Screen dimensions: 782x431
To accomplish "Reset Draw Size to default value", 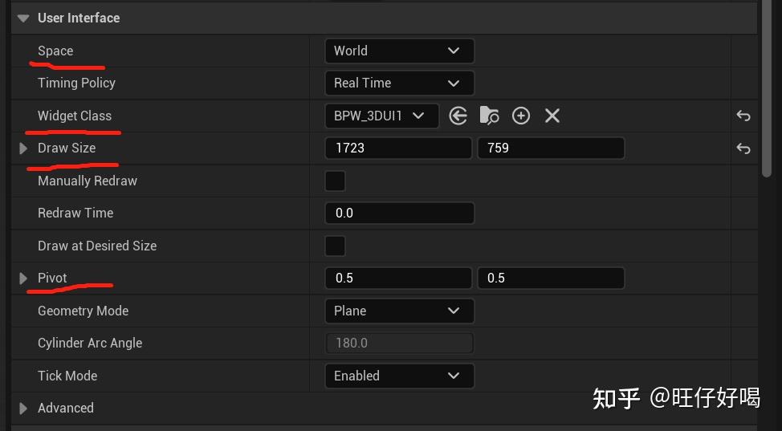I will point(743,148).
